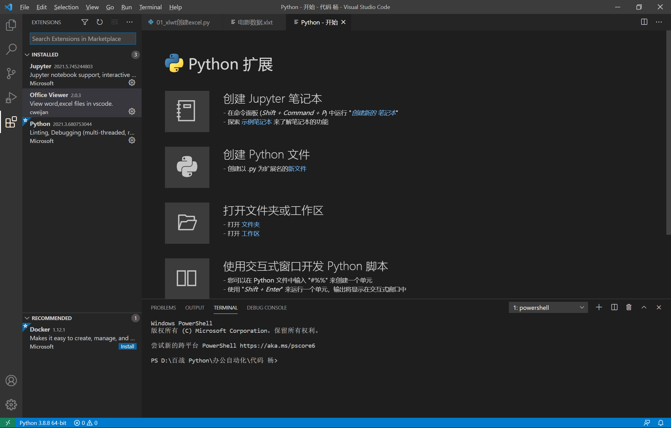Open the Edit menu
Image resolution: width=671 pixels, height=428 pixels.
[x=41, y=7]
